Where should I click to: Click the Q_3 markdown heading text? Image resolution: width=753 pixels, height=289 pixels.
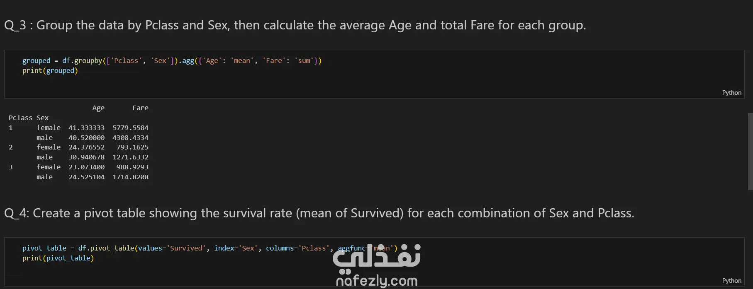pyautogui.click(x=295, y=25)
